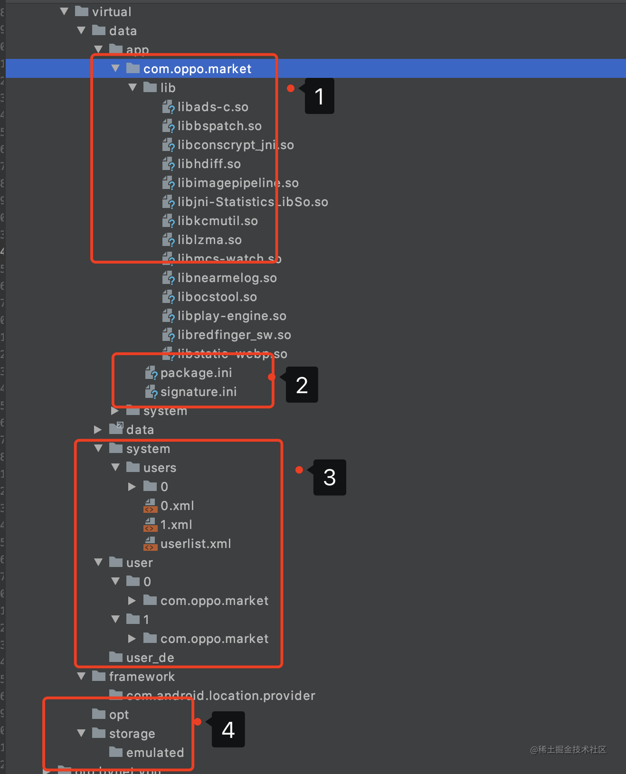Select the libhdiff.so file name
Viewport: 626px width, 774px height.
(x=209, y=164)
